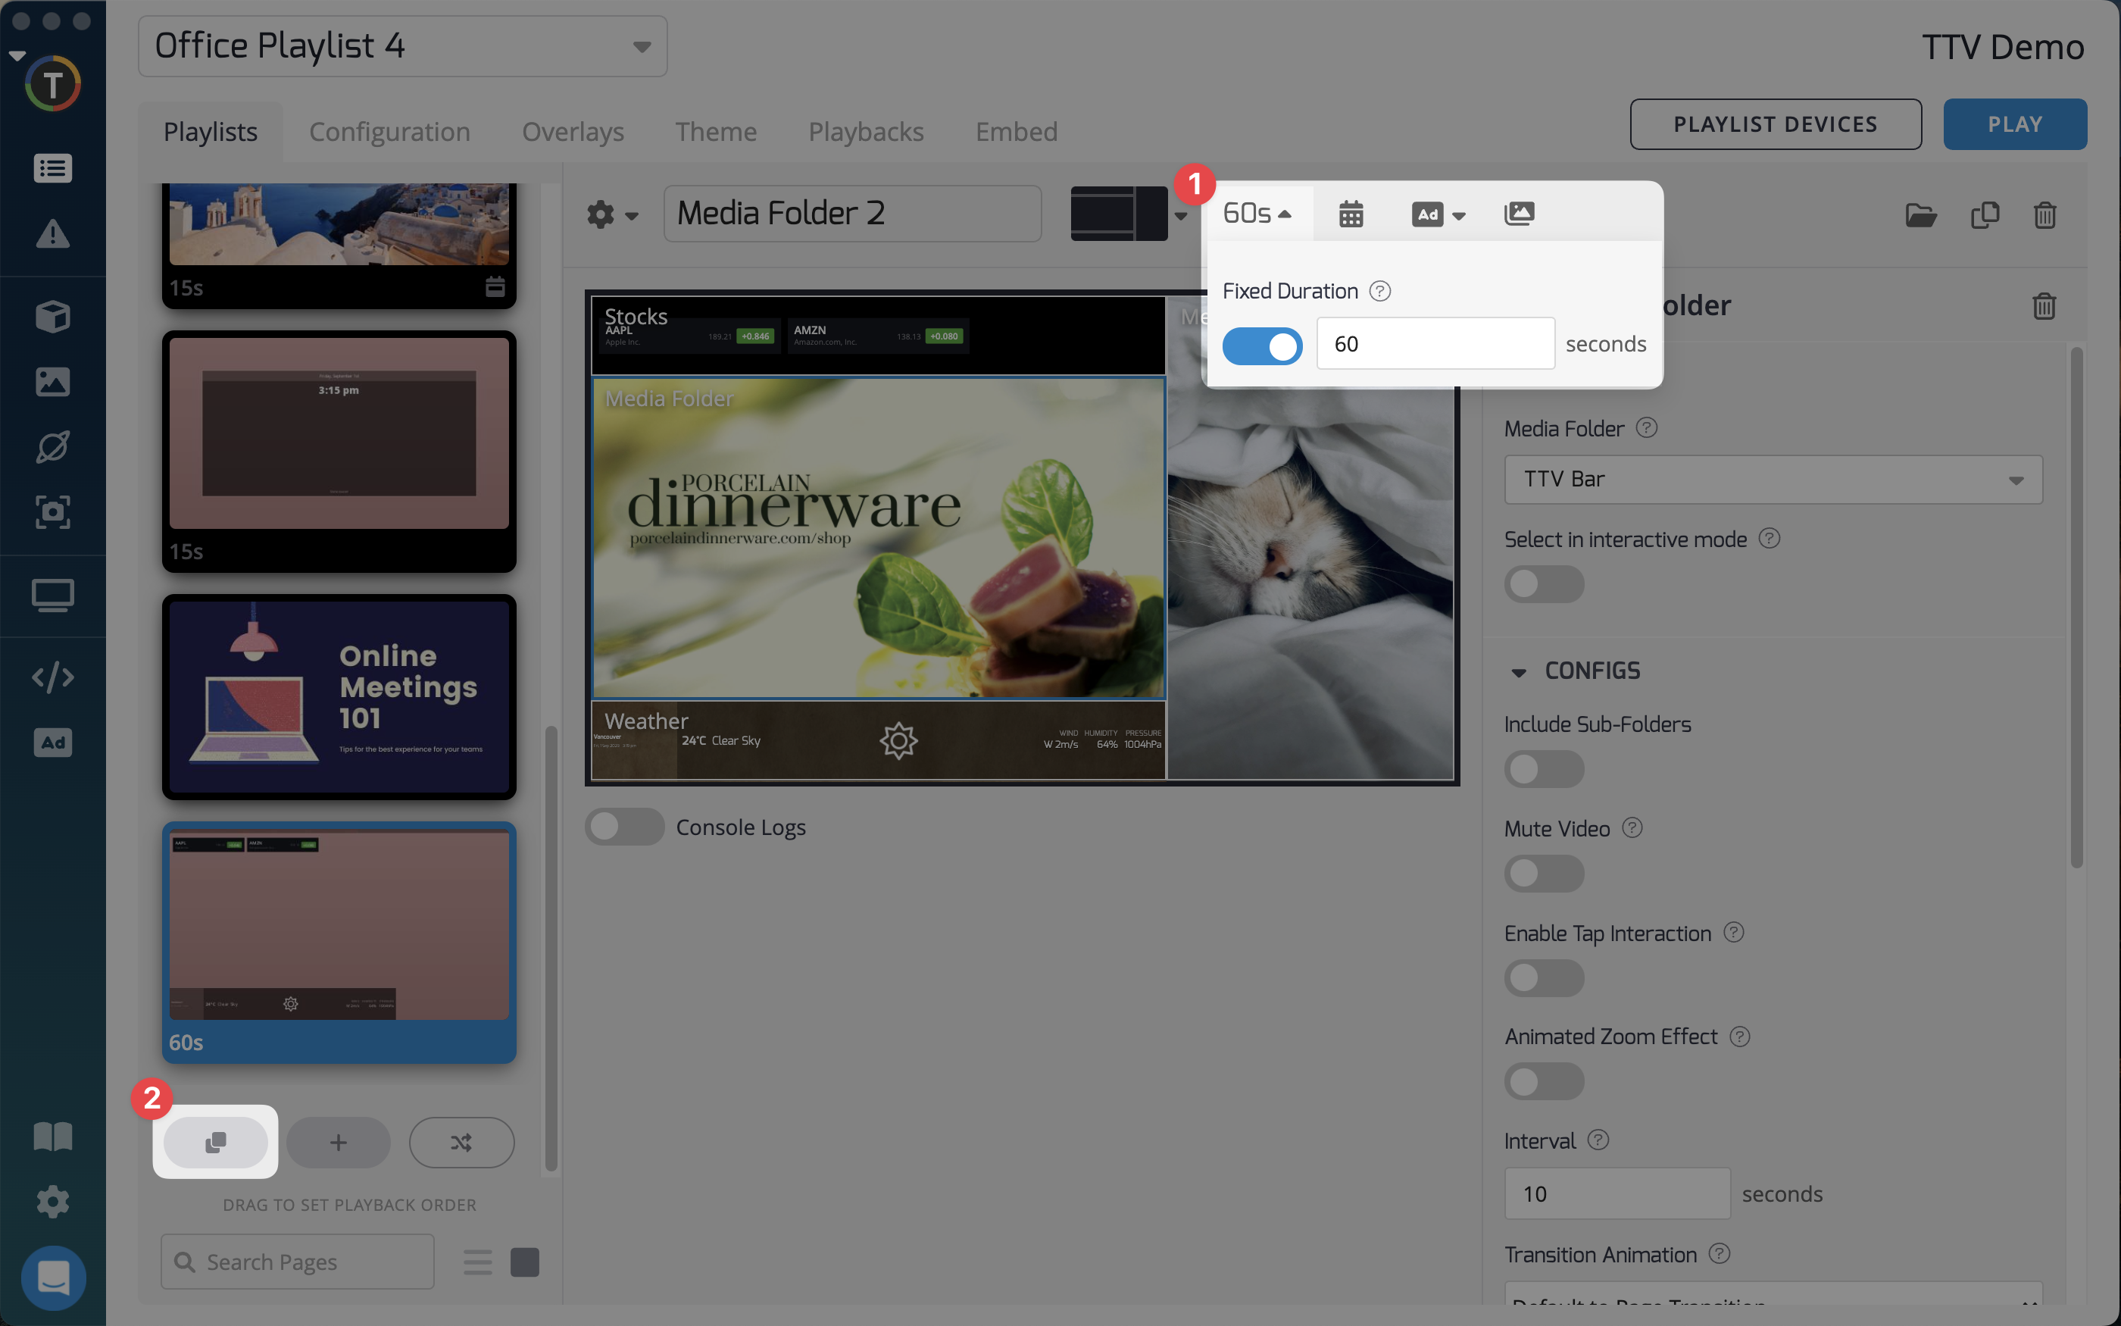The width and height of the screenshot is (2121, 1326).
Task: Click the open folder icon
Action: [x=1920, y=216]
